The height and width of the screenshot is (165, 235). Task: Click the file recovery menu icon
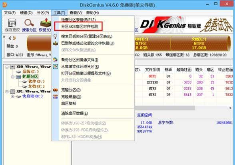click(55, 43)
